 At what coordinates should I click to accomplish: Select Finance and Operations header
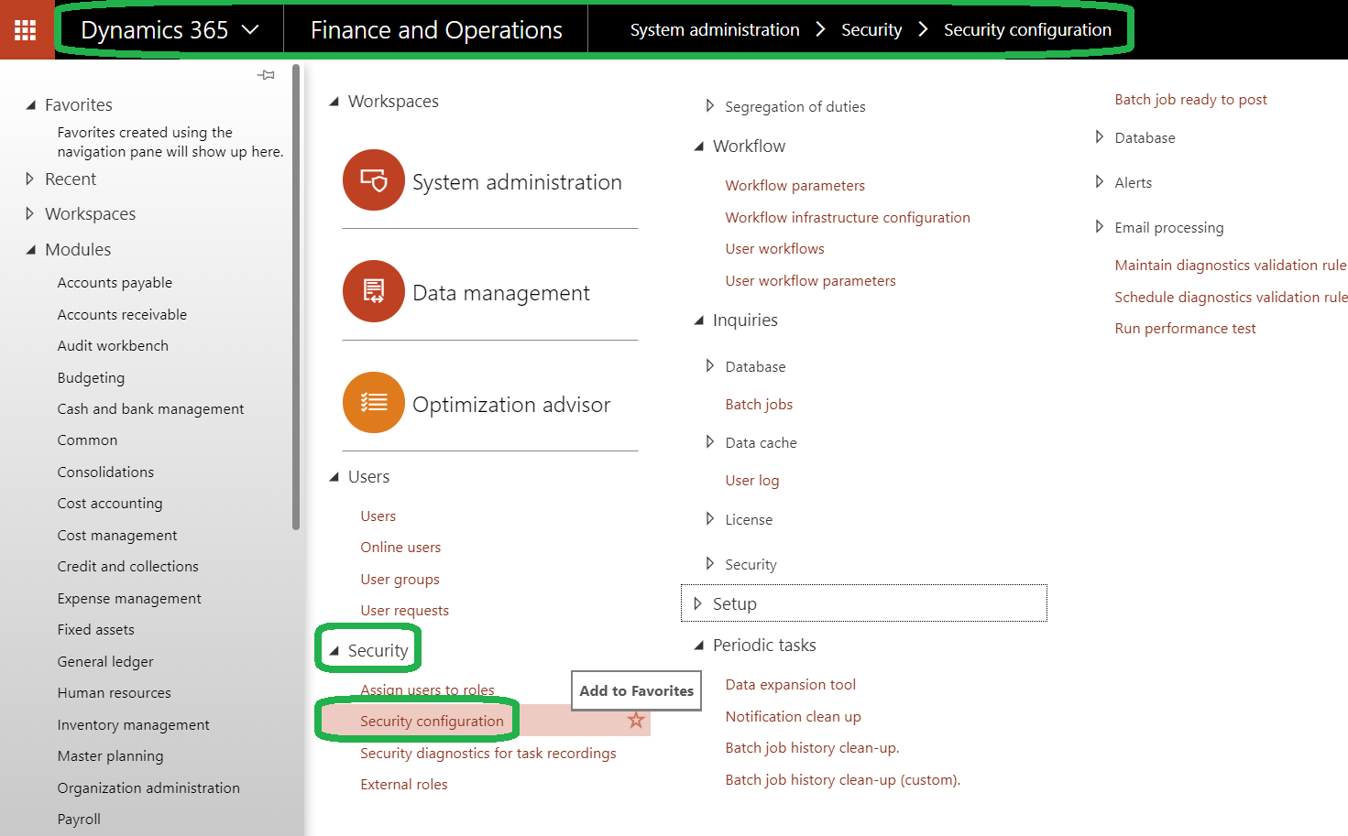pos(435,28)
